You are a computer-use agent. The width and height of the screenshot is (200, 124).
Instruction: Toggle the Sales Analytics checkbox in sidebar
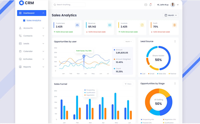pos(24,21)
